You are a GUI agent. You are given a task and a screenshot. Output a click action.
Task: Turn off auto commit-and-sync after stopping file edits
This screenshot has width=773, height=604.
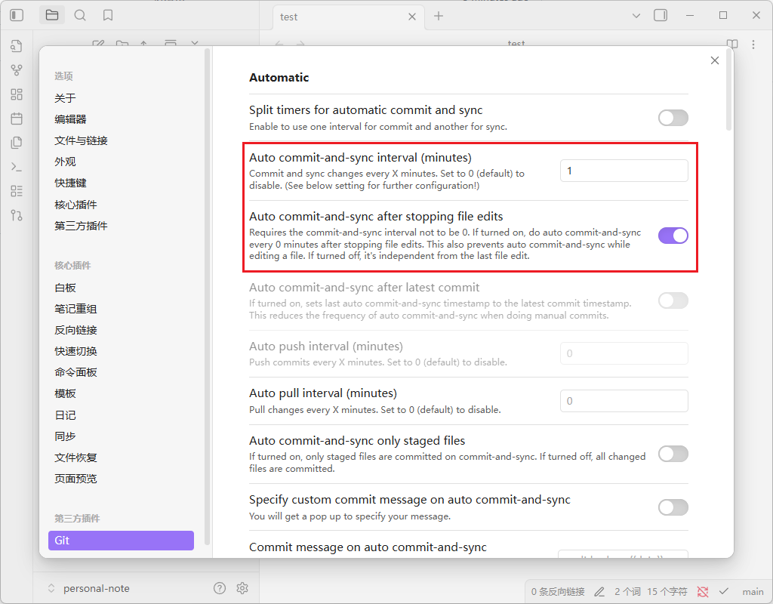pyautogui.click(x=673, y=236)
